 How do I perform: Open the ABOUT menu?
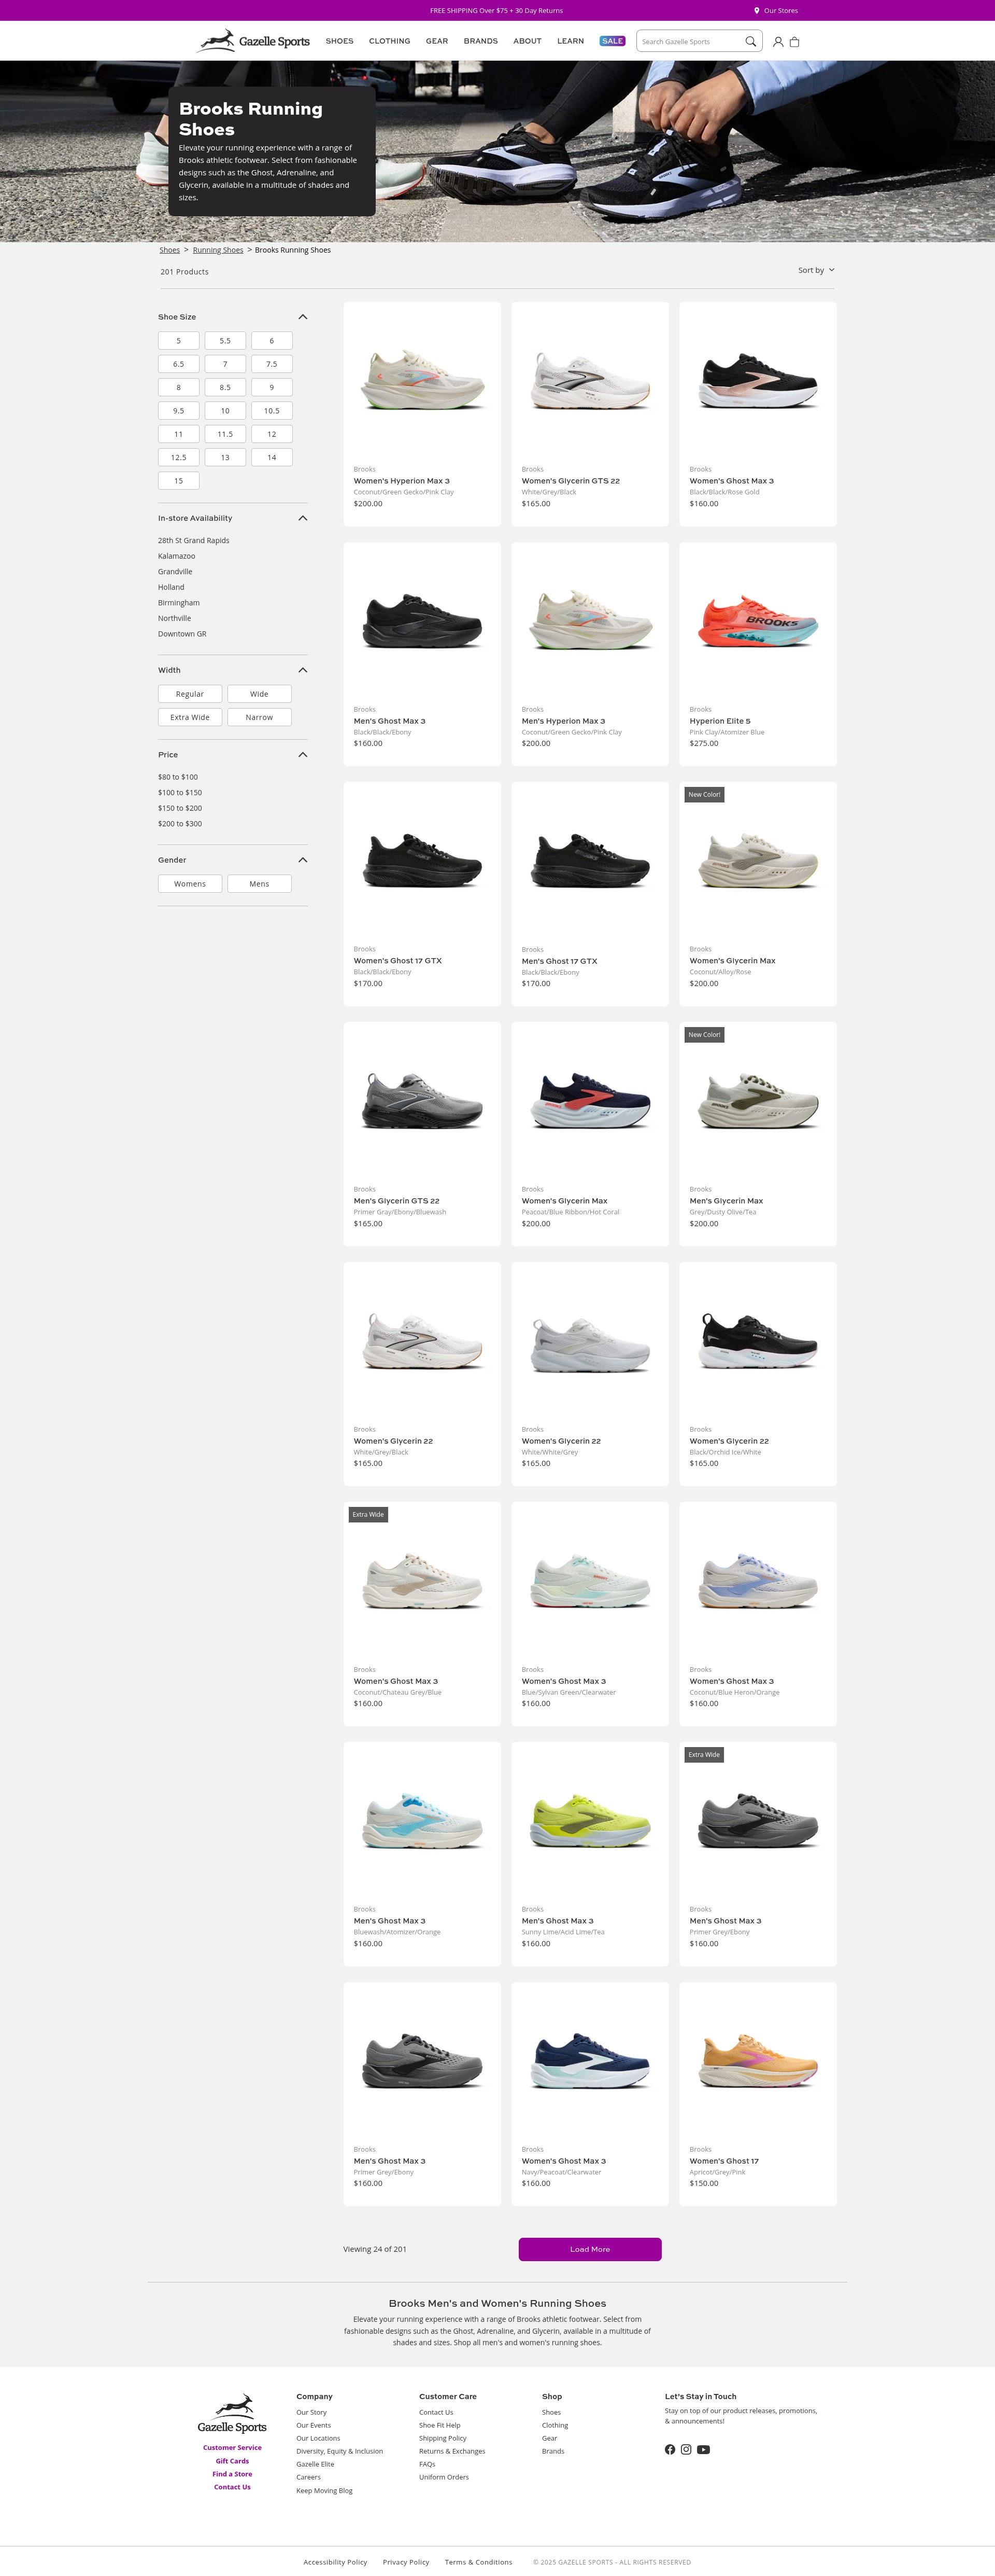point(528,41)
